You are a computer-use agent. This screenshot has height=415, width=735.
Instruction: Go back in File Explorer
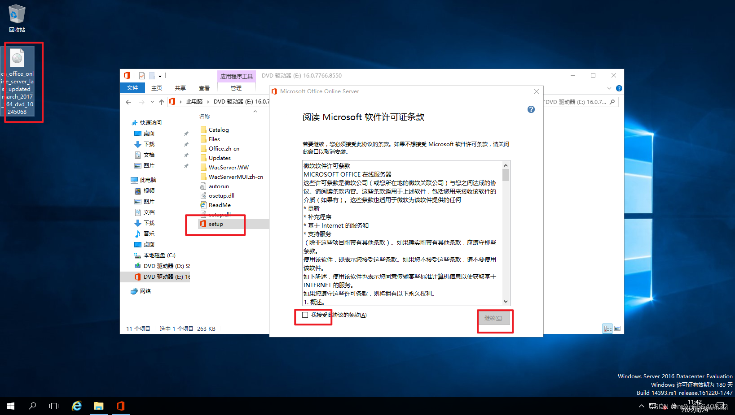(x=128, y=102)
